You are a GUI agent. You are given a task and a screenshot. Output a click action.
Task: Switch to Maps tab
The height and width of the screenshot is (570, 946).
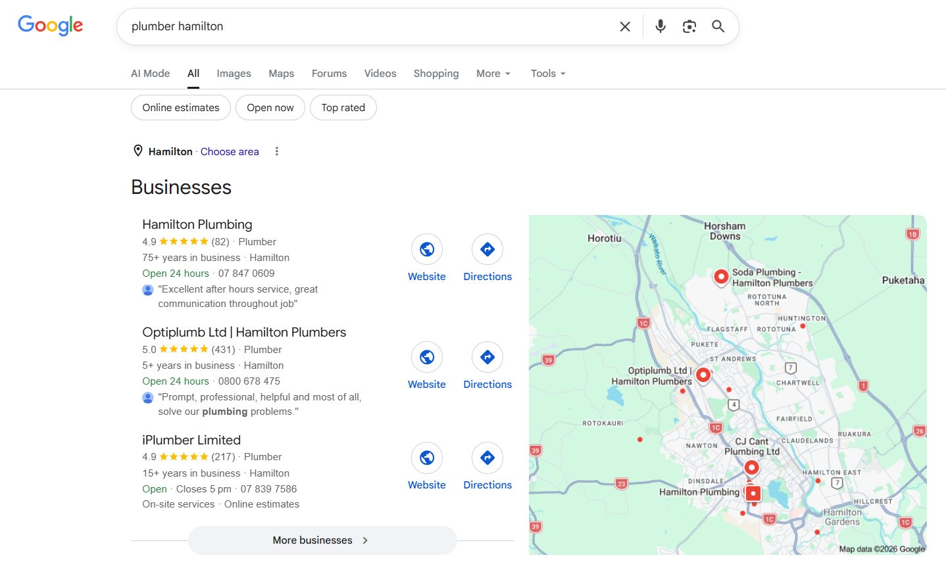tap(282, 74)
